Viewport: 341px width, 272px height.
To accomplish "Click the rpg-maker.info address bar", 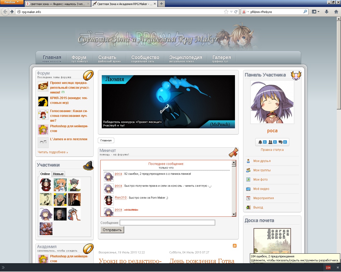I will coord(120,12).
